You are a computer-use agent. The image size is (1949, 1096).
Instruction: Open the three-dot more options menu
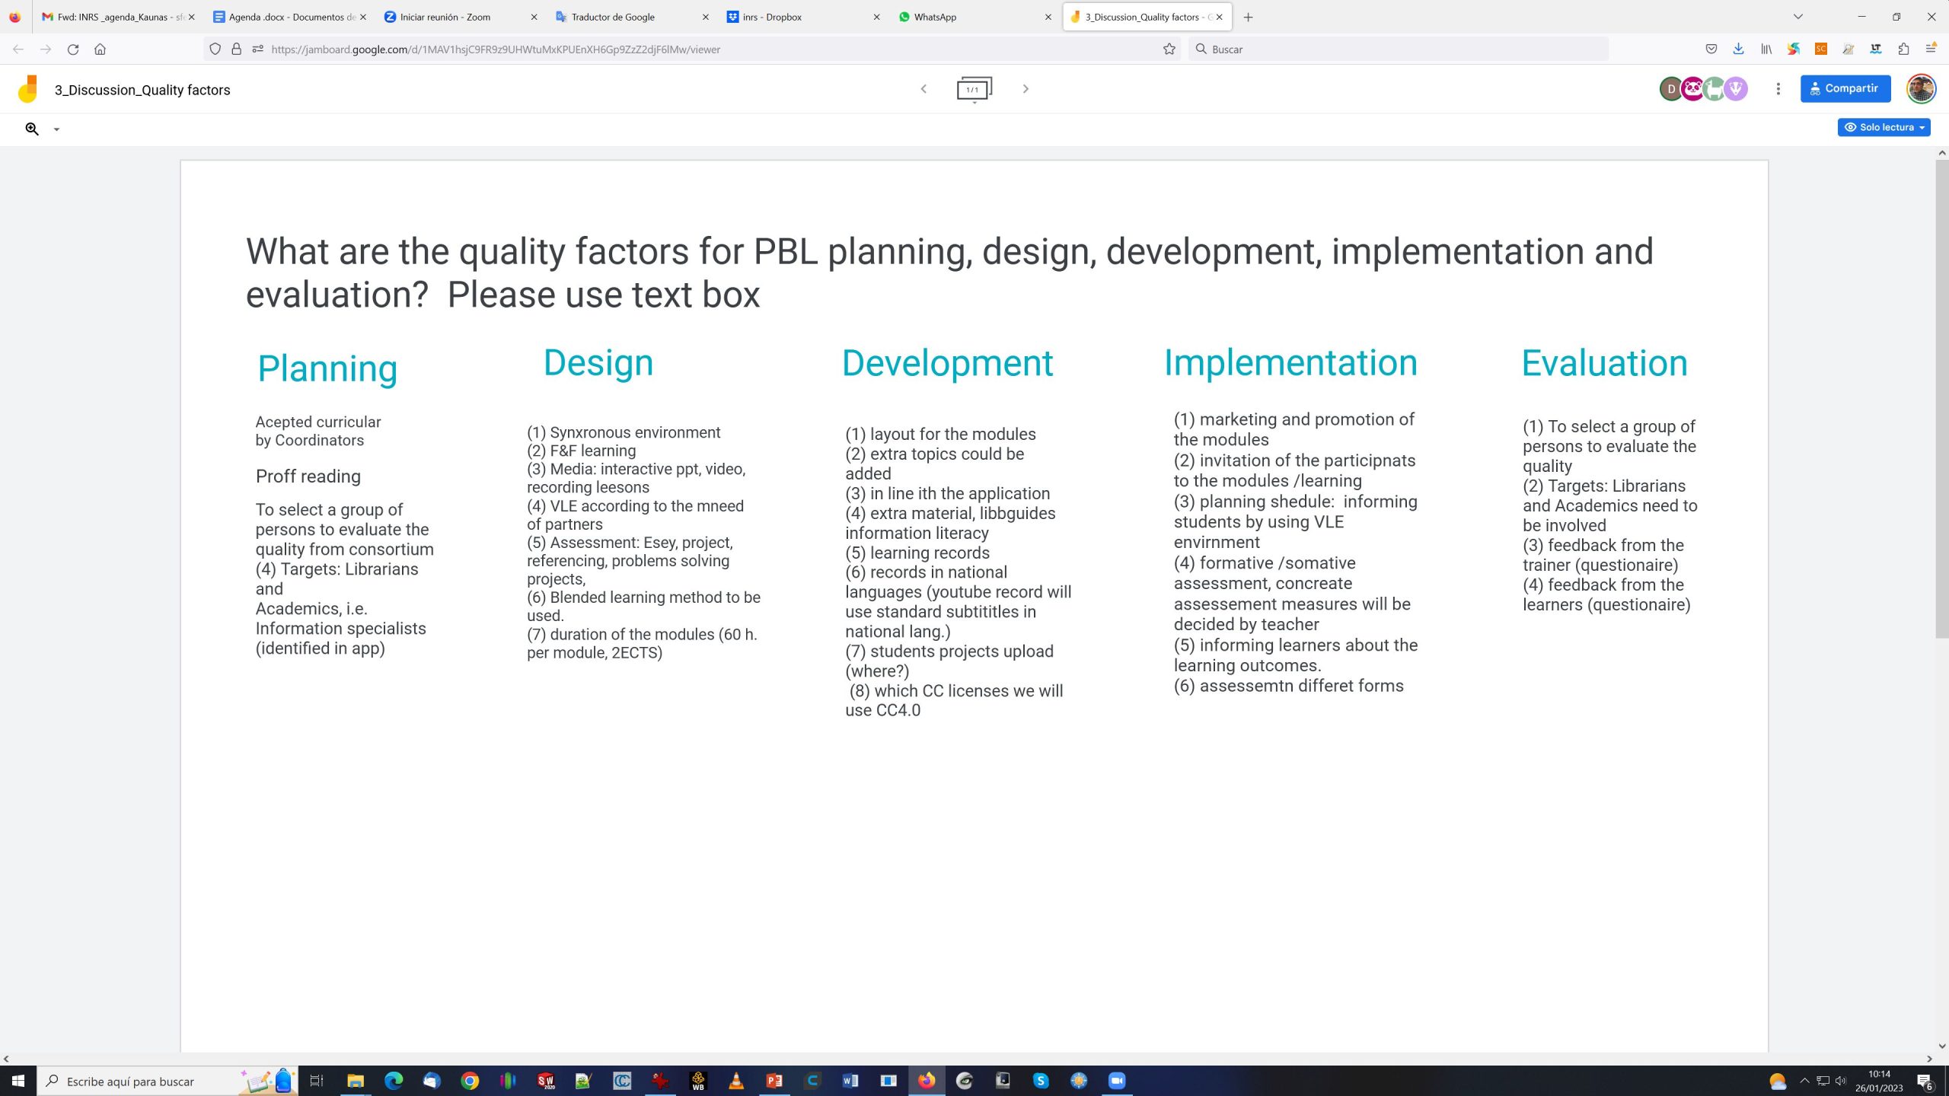click(1778, 89)
